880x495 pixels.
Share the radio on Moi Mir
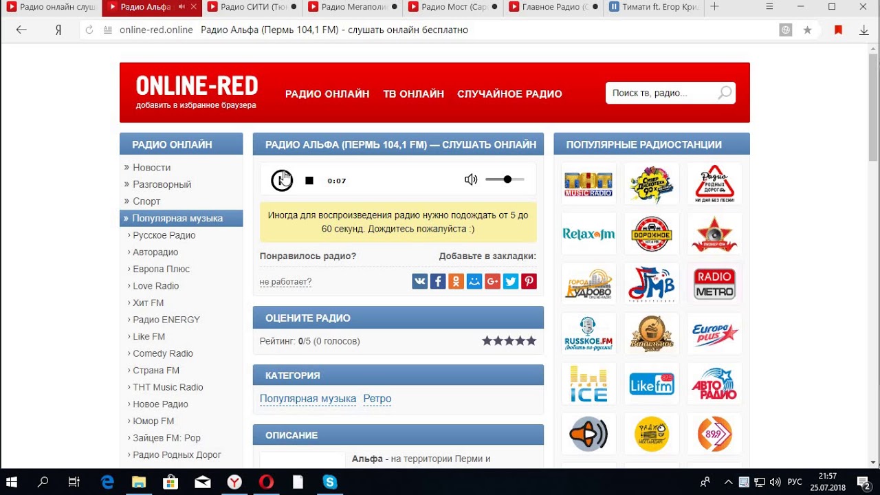coord(474,280)
